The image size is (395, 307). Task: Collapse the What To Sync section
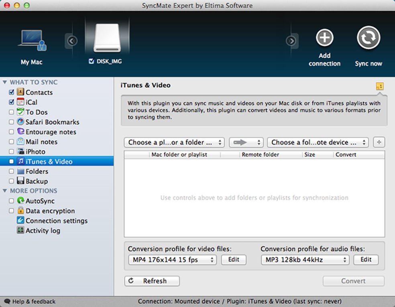[5, 82]
